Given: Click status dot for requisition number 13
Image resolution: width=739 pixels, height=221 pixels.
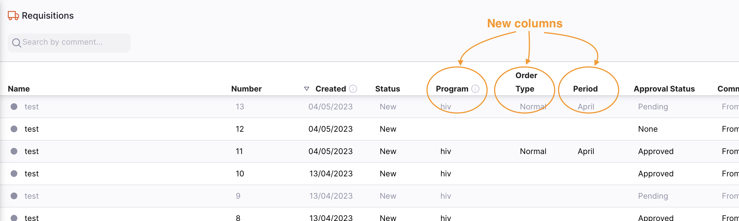Looking at the screenshot, I should 14,107.
